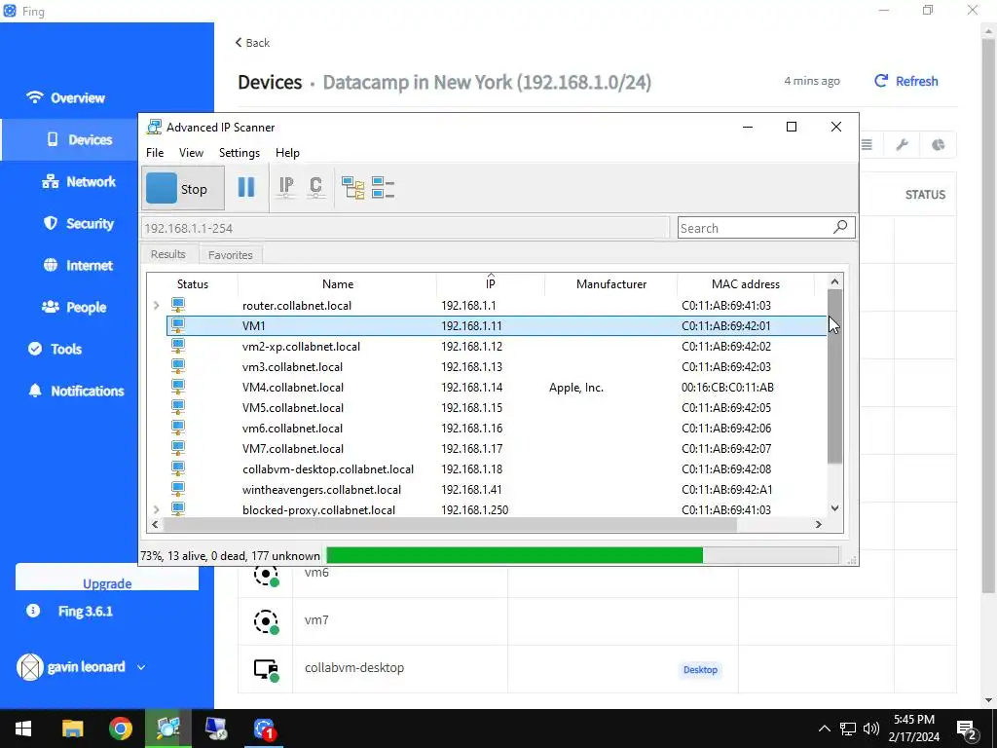Open Internet in the Fing sidebar
Viewport: 997px width, 748px height.
tap(78, 265)
